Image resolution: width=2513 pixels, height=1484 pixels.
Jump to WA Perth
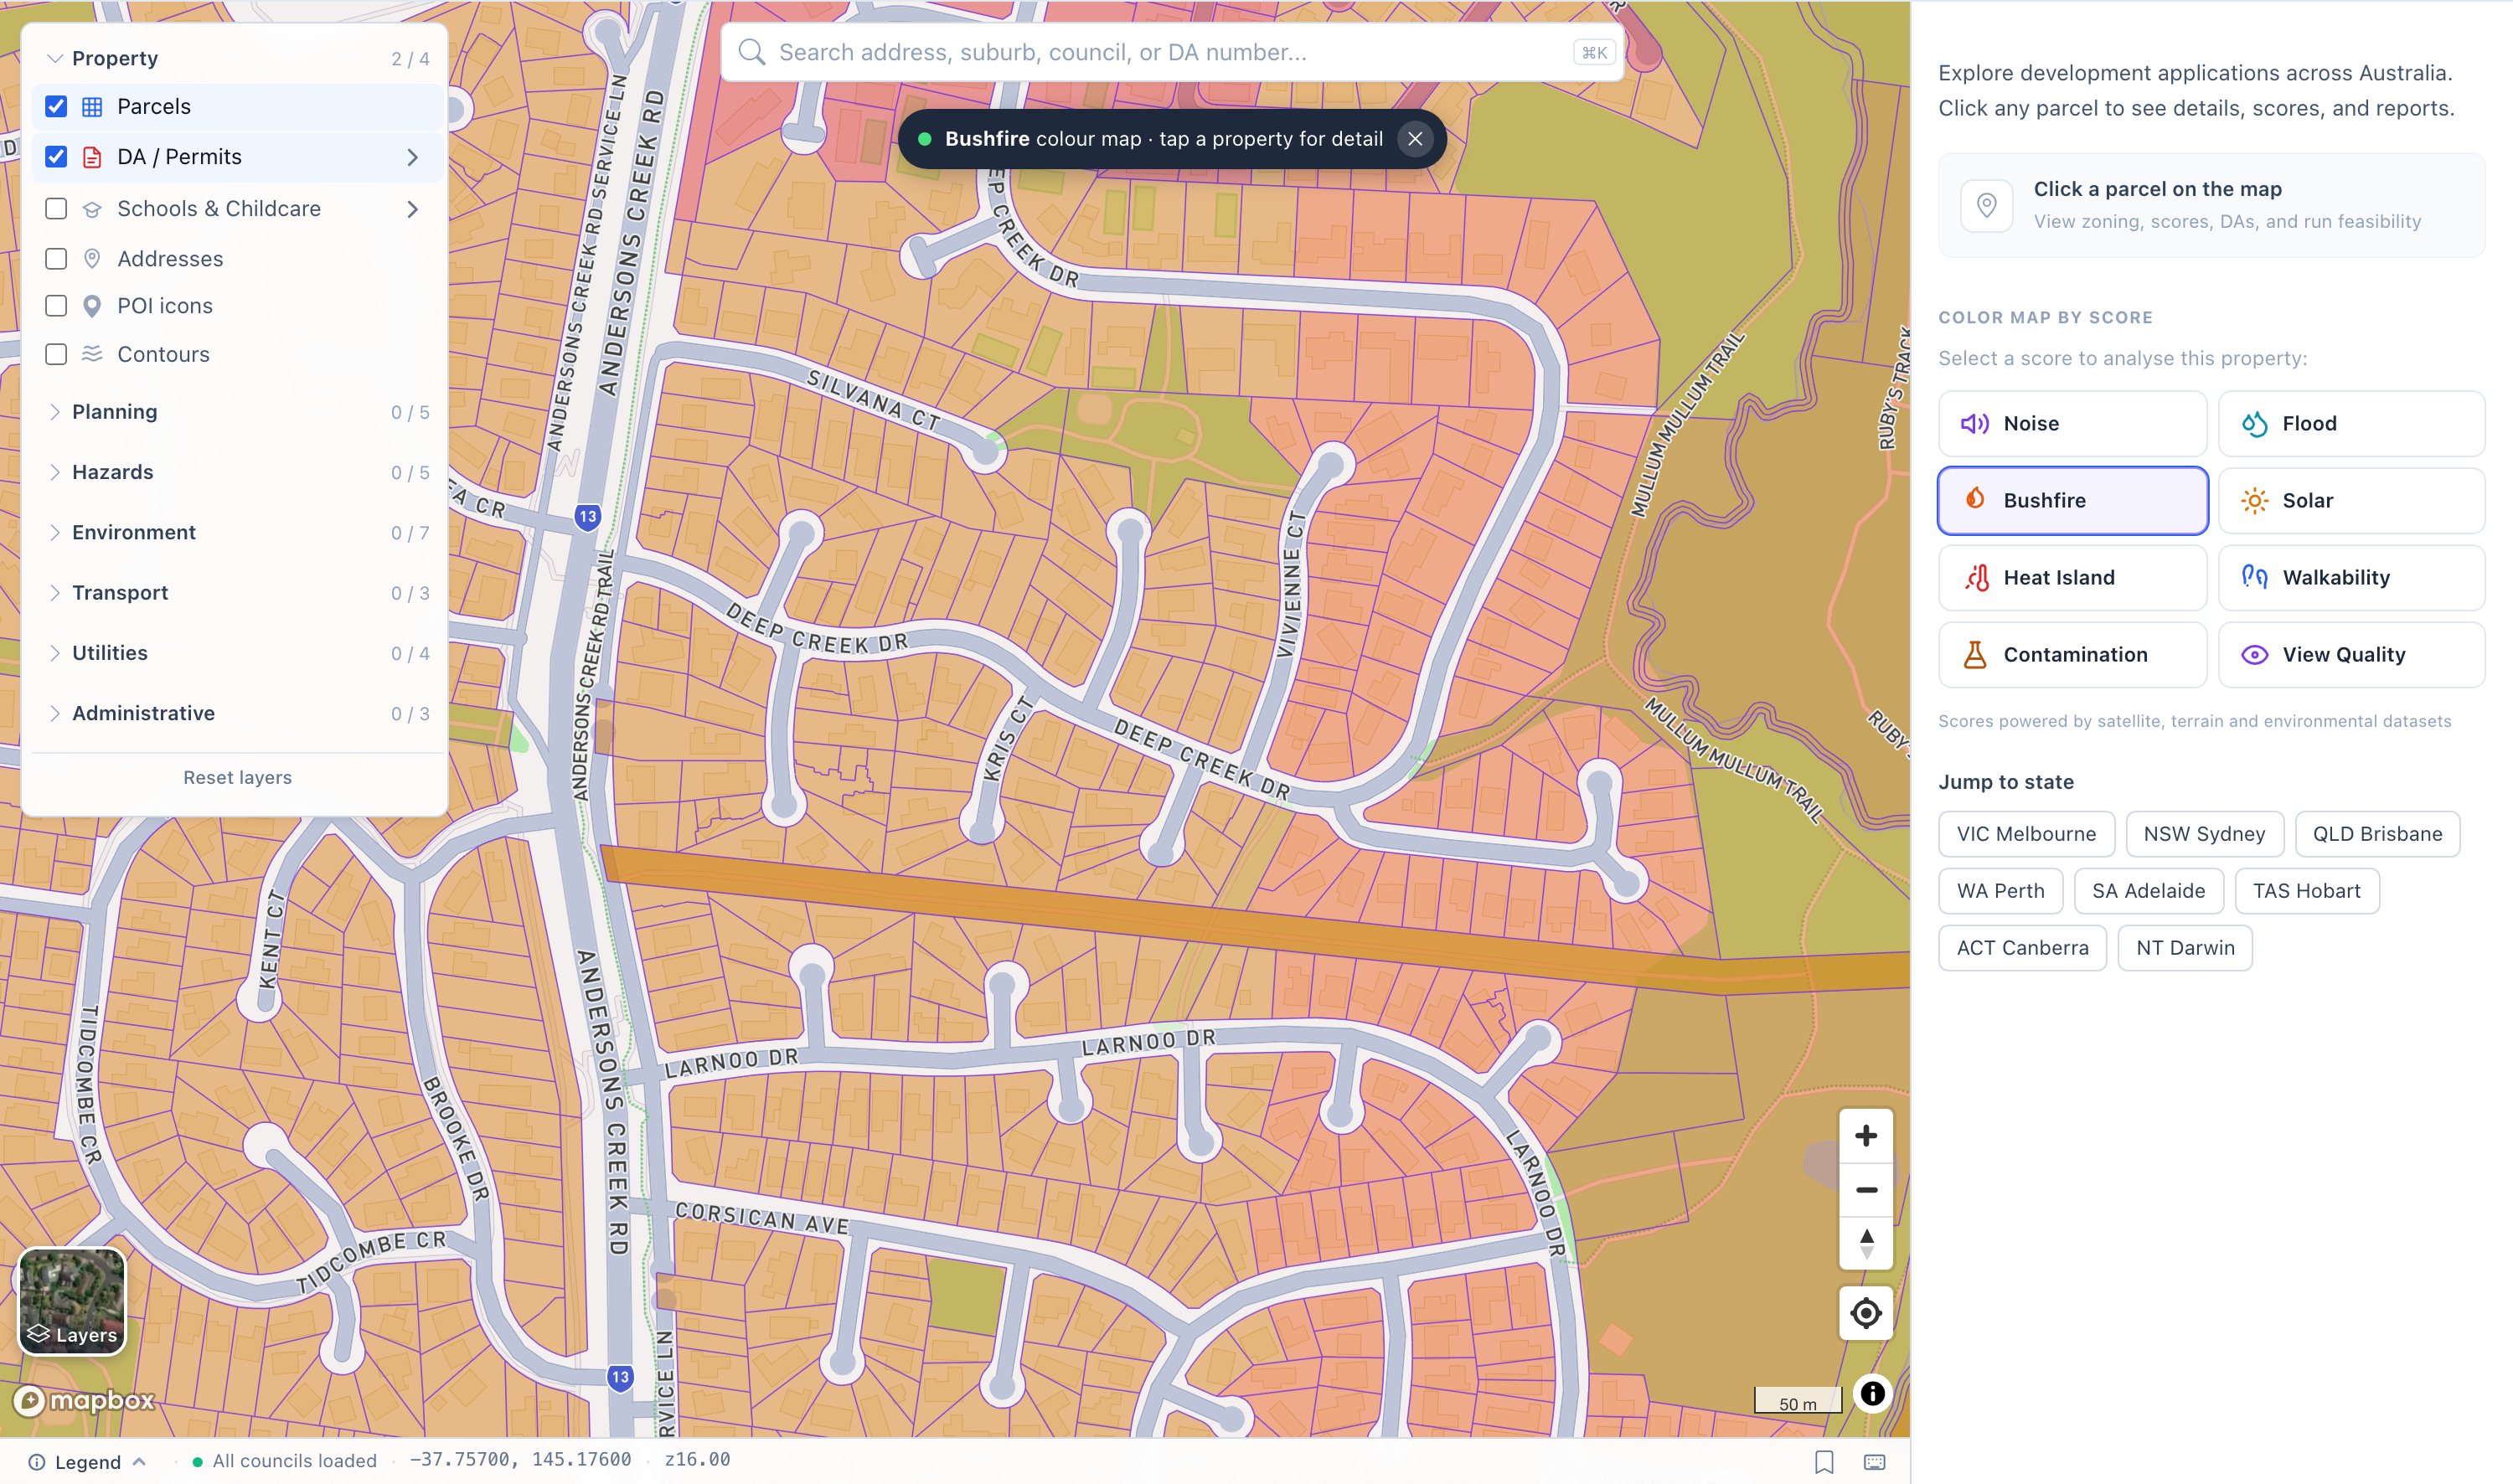click(2000, 891)
